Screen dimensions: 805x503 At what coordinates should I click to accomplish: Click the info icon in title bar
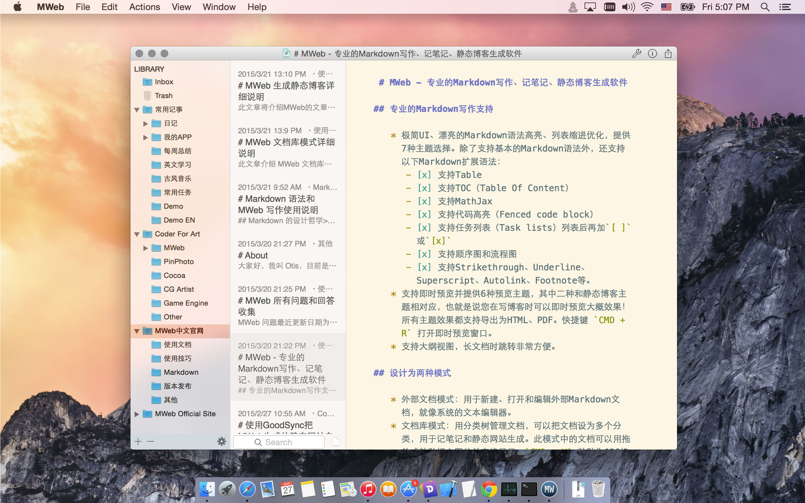652,53
